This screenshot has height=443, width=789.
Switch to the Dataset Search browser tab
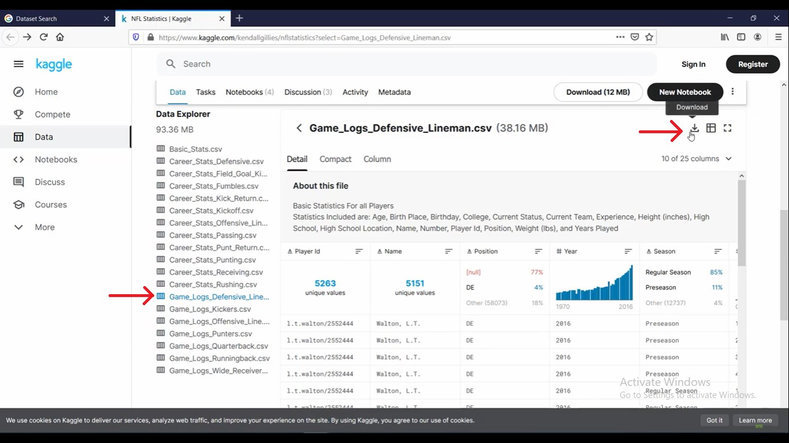click(x=57, y=18)
